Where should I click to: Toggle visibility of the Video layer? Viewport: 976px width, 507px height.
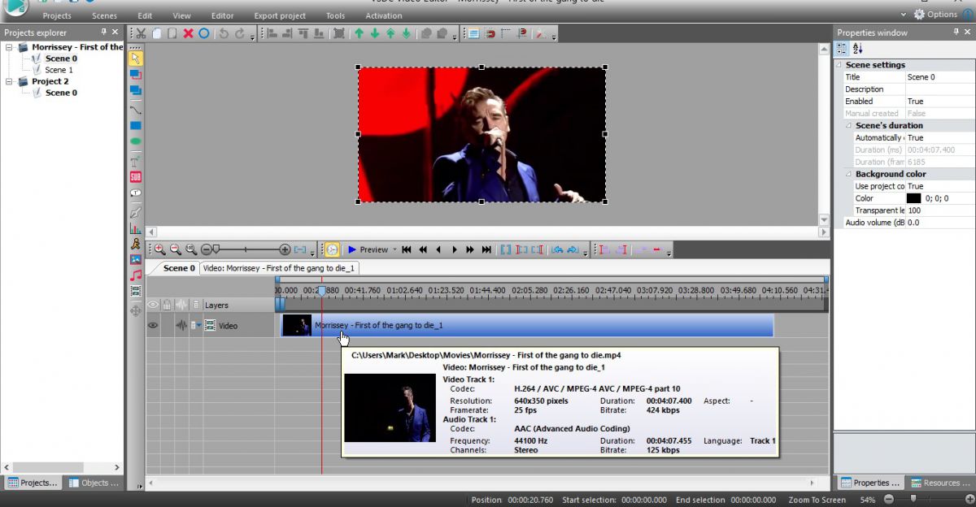point(152,325)
